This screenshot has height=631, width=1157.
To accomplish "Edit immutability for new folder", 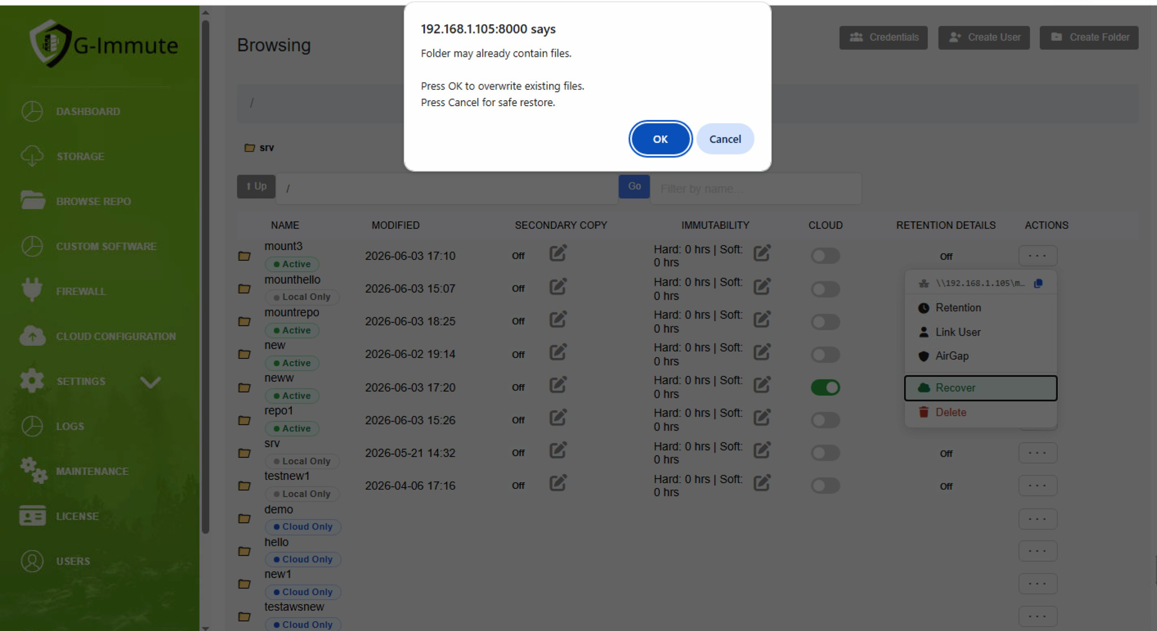I will (762, 352).
